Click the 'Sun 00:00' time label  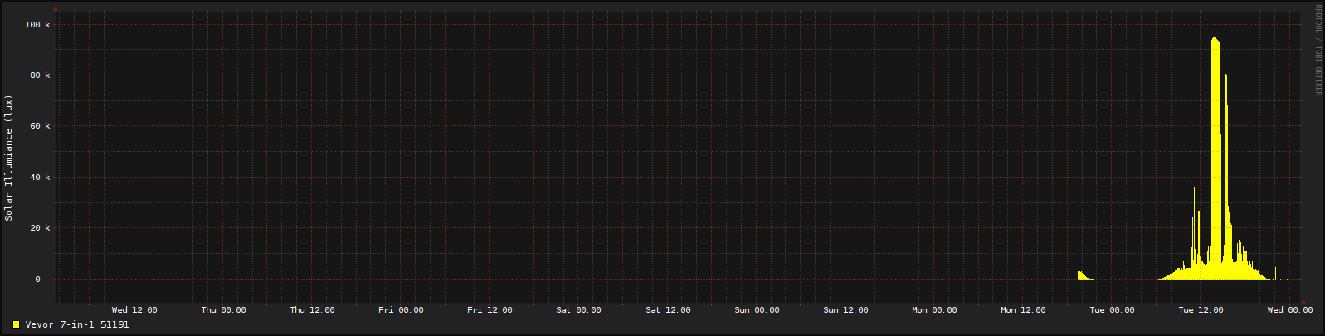[x=757, y=310]
